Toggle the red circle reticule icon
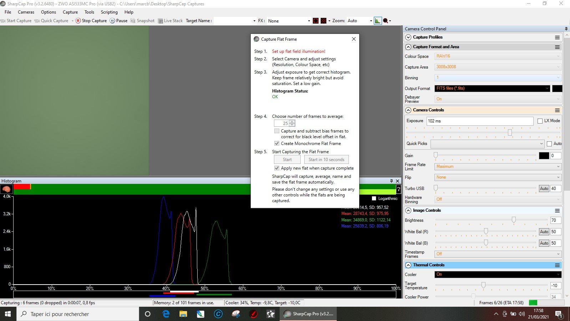The height and width of the screenshot is (321, 570). click(x=316, y=21)
